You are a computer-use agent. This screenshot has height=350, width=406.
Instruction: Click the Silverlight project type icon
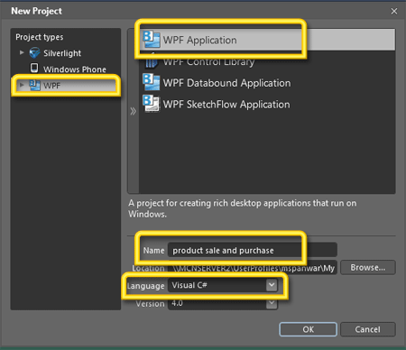(x=34, y=53)
